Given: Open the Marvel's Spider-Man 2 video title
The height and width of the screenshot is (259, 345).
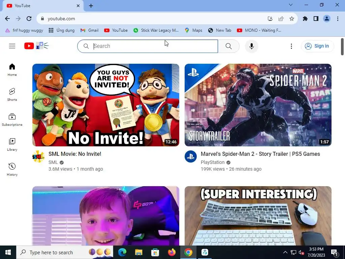Looking at the screenshot, I should (260, 154).
